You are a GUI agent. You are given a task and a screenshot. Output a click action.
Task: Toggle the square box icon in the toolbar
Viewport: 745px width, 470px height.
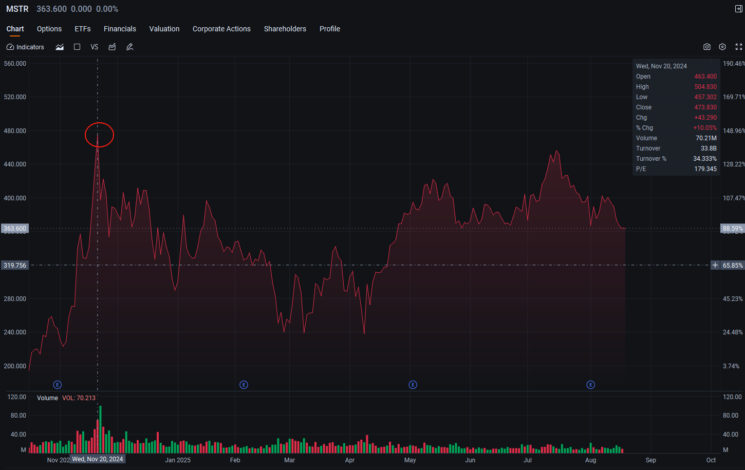77,47
